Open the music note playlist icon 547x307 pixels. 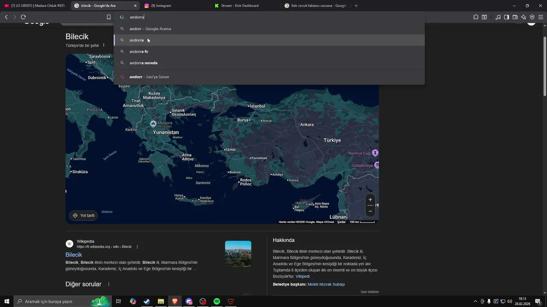498,17
